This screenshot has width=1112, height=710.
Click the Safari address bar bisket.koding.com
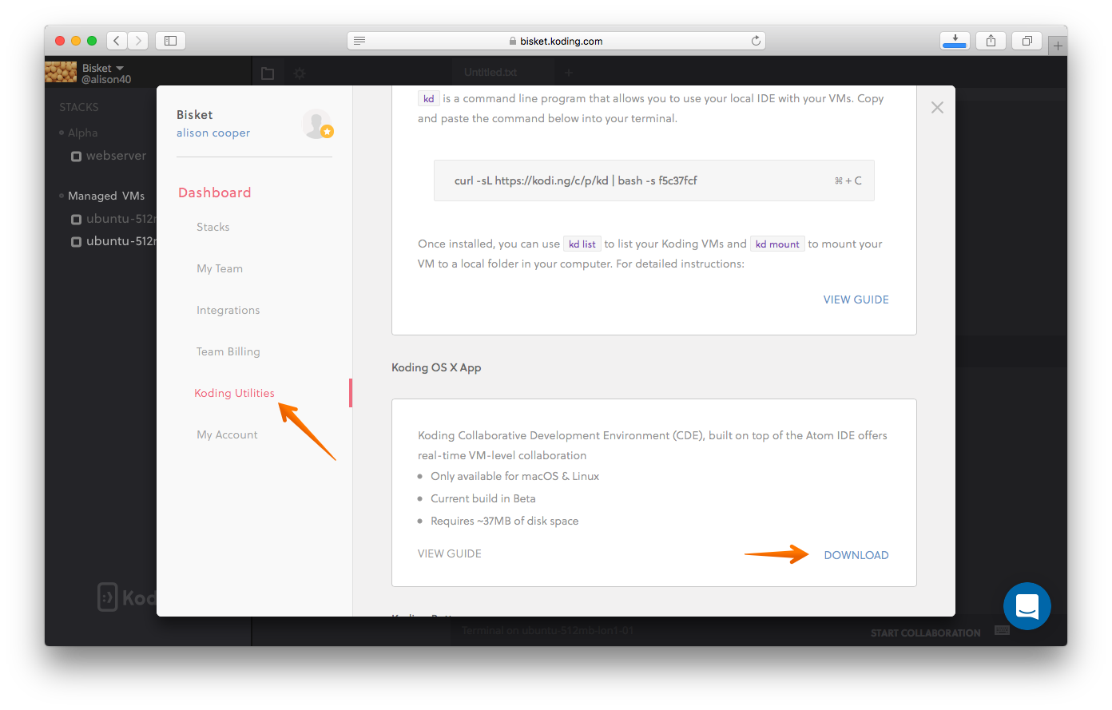[x=557, y=41]
